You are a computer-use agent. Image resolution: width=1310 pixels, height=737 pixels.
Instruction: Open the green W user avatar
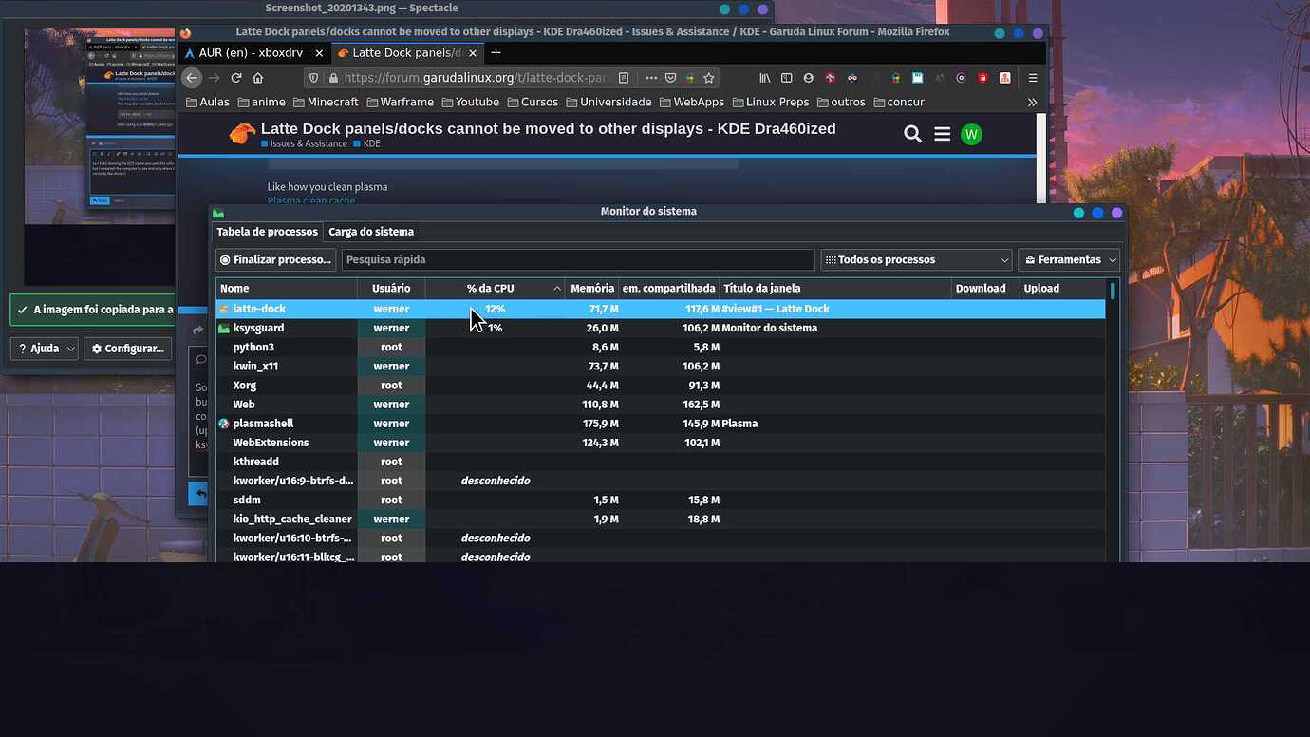point(971,134)
